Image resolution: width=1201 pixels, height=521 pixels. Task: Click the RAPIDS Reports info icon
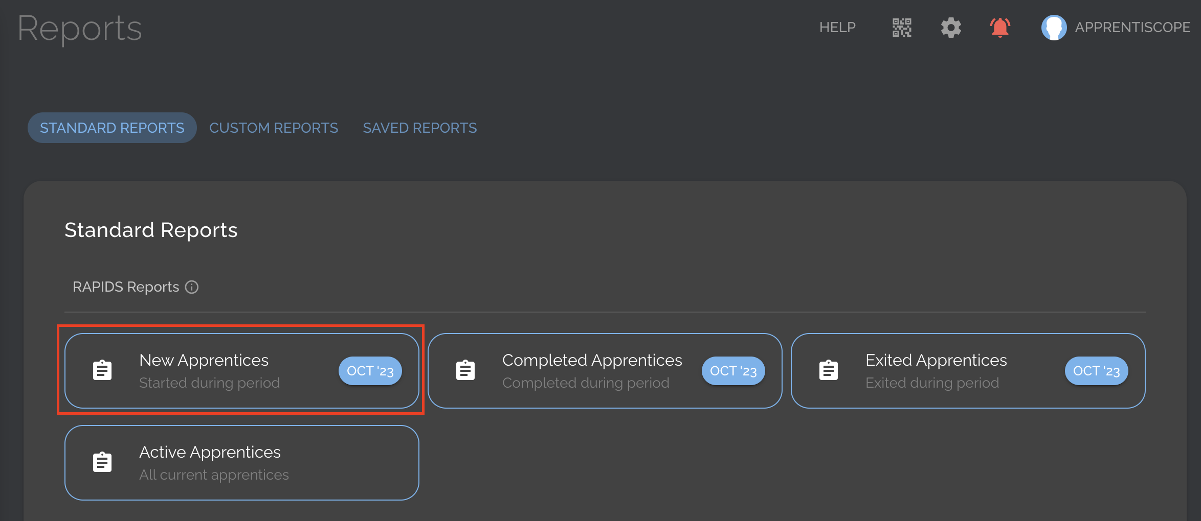point(192,287)
